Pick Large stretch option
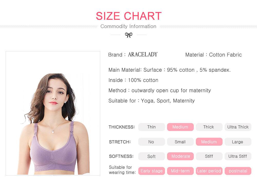 click(238, 142)
